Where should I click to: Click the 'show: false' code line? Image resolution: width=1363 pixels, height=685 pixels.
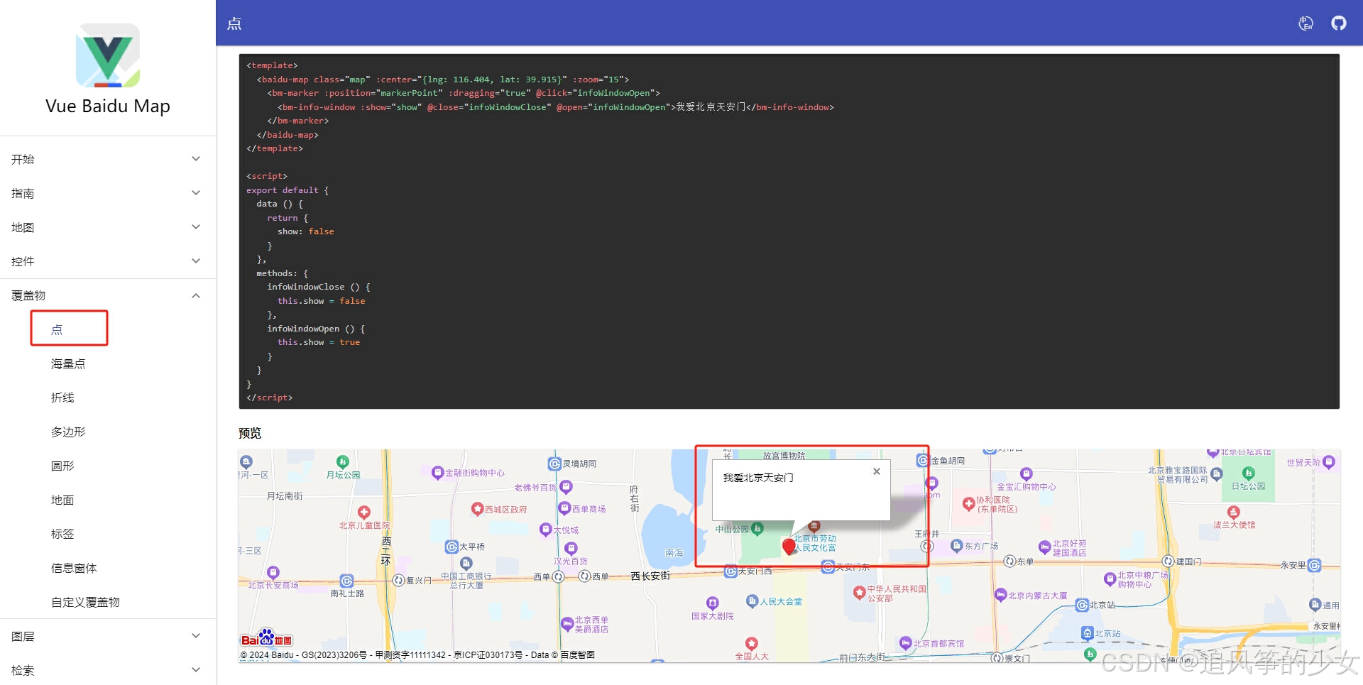[306, 231]
